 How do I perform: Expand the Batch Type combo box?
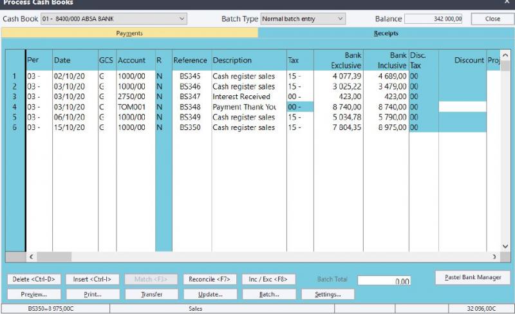click(341, 19)
